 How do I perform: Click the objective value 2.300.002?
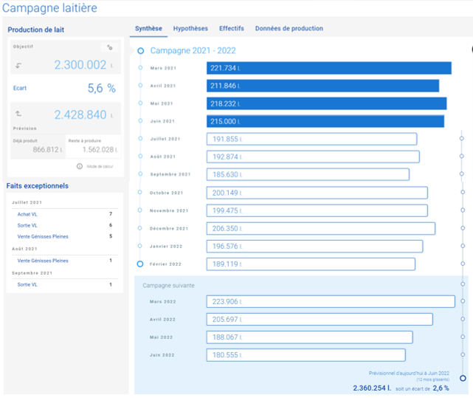[x=80, y=65]
